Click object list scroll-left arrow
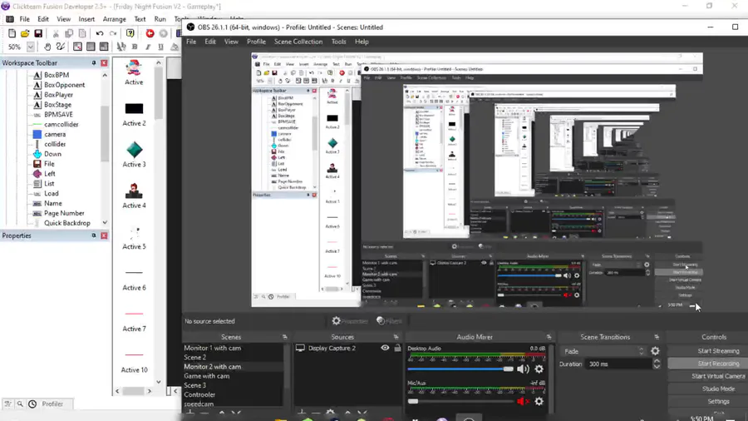The width and height of the screenshot is (748, 421). [x=118, y=391]
